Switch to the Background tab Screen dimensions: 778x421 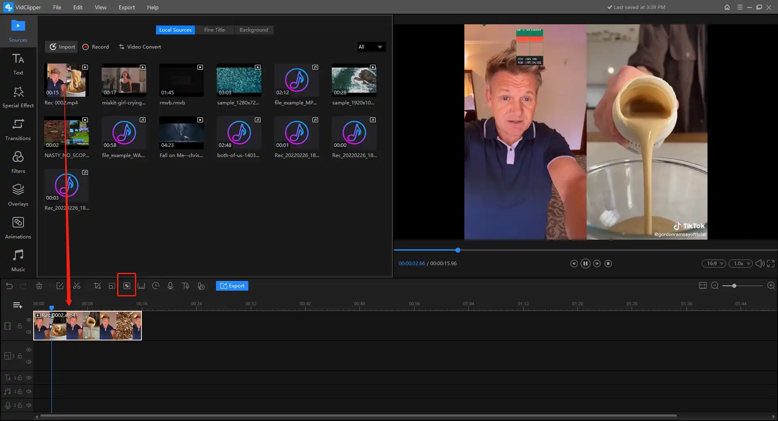(254, 30)
